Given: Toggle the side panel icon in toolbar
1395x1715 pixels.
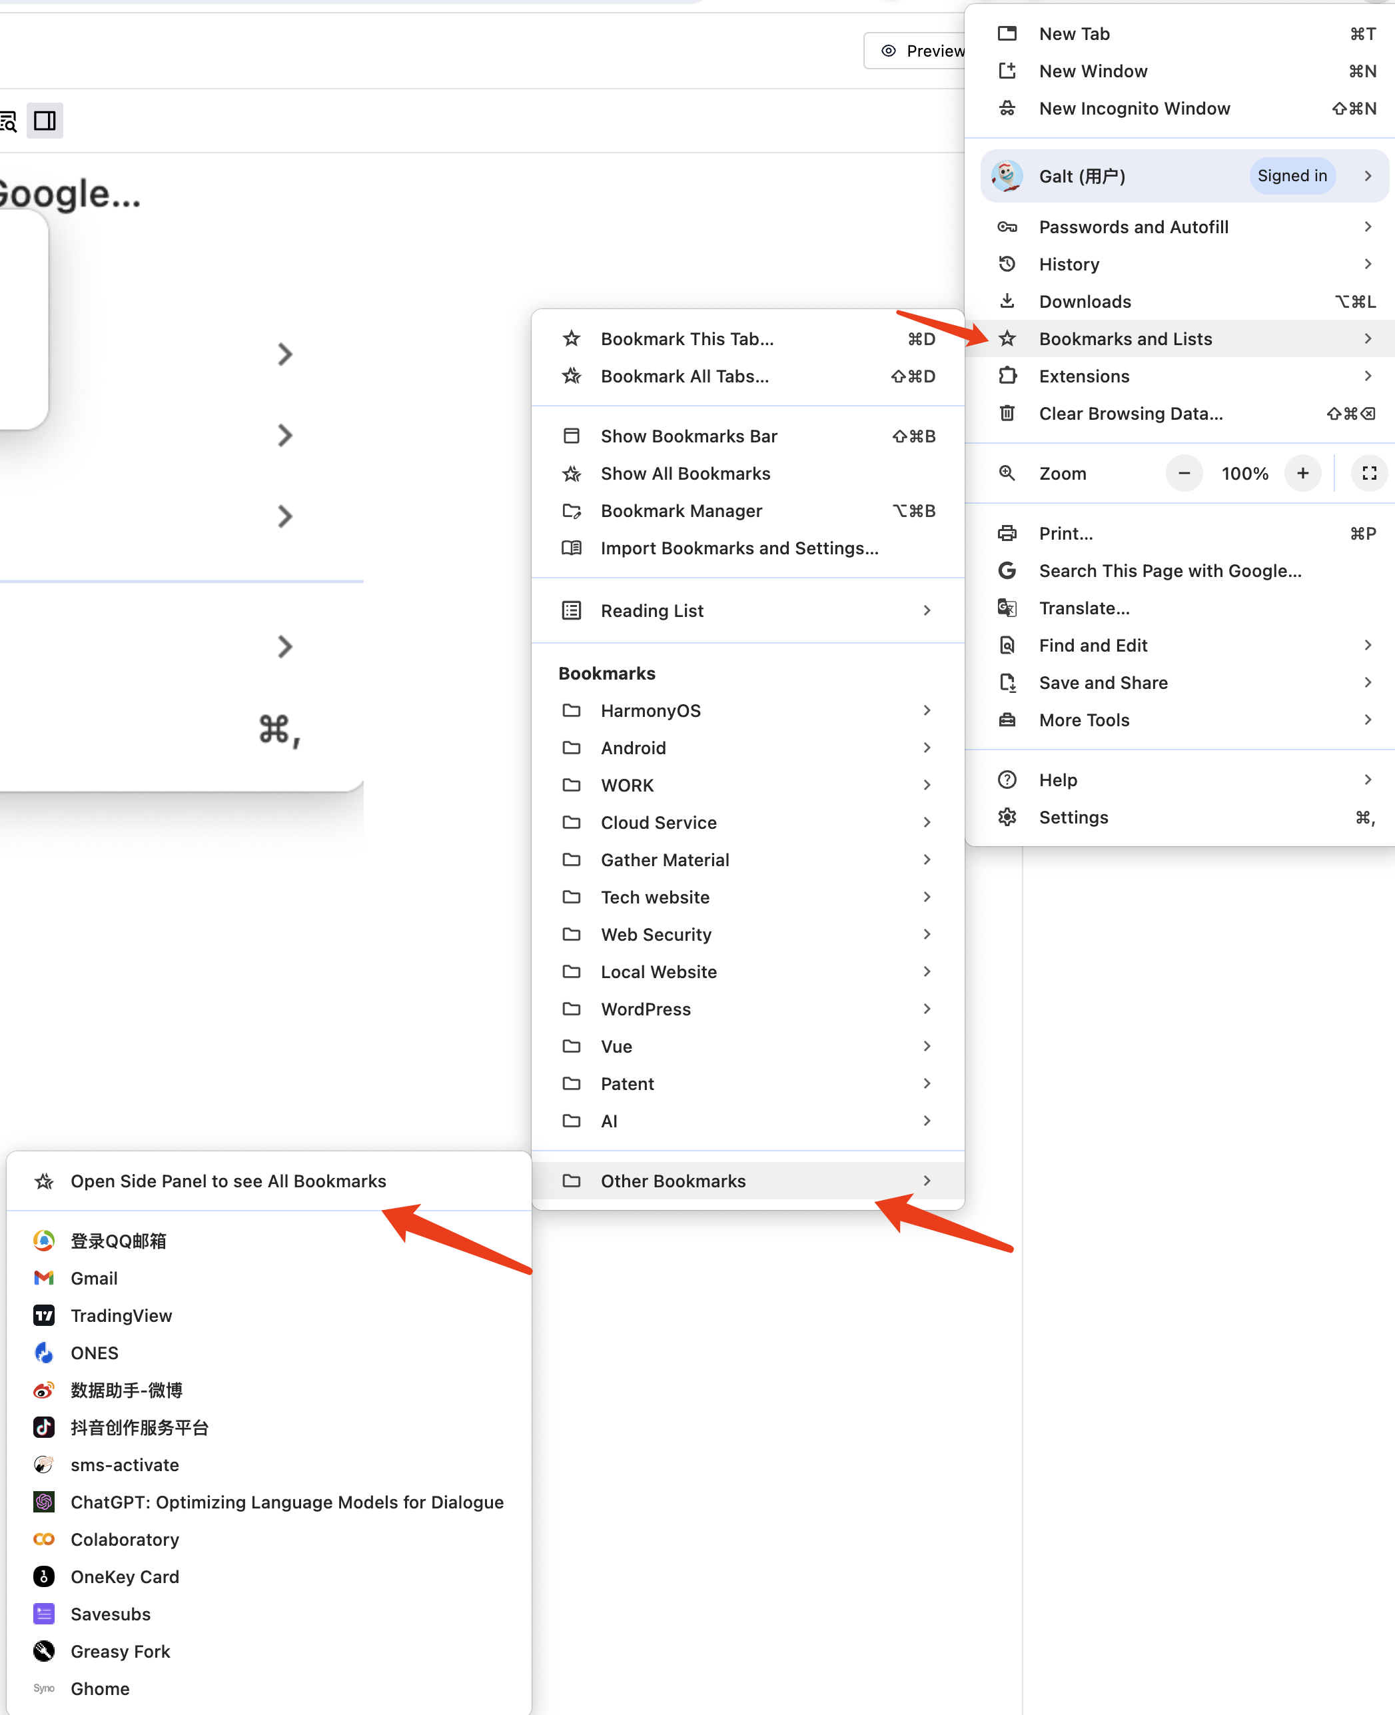Looking at the screenshot, I should click(x=45, y=121).
